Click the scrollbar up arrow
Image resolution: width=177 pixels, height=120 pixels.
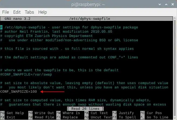pyautogui.click(x=175, y=18)
